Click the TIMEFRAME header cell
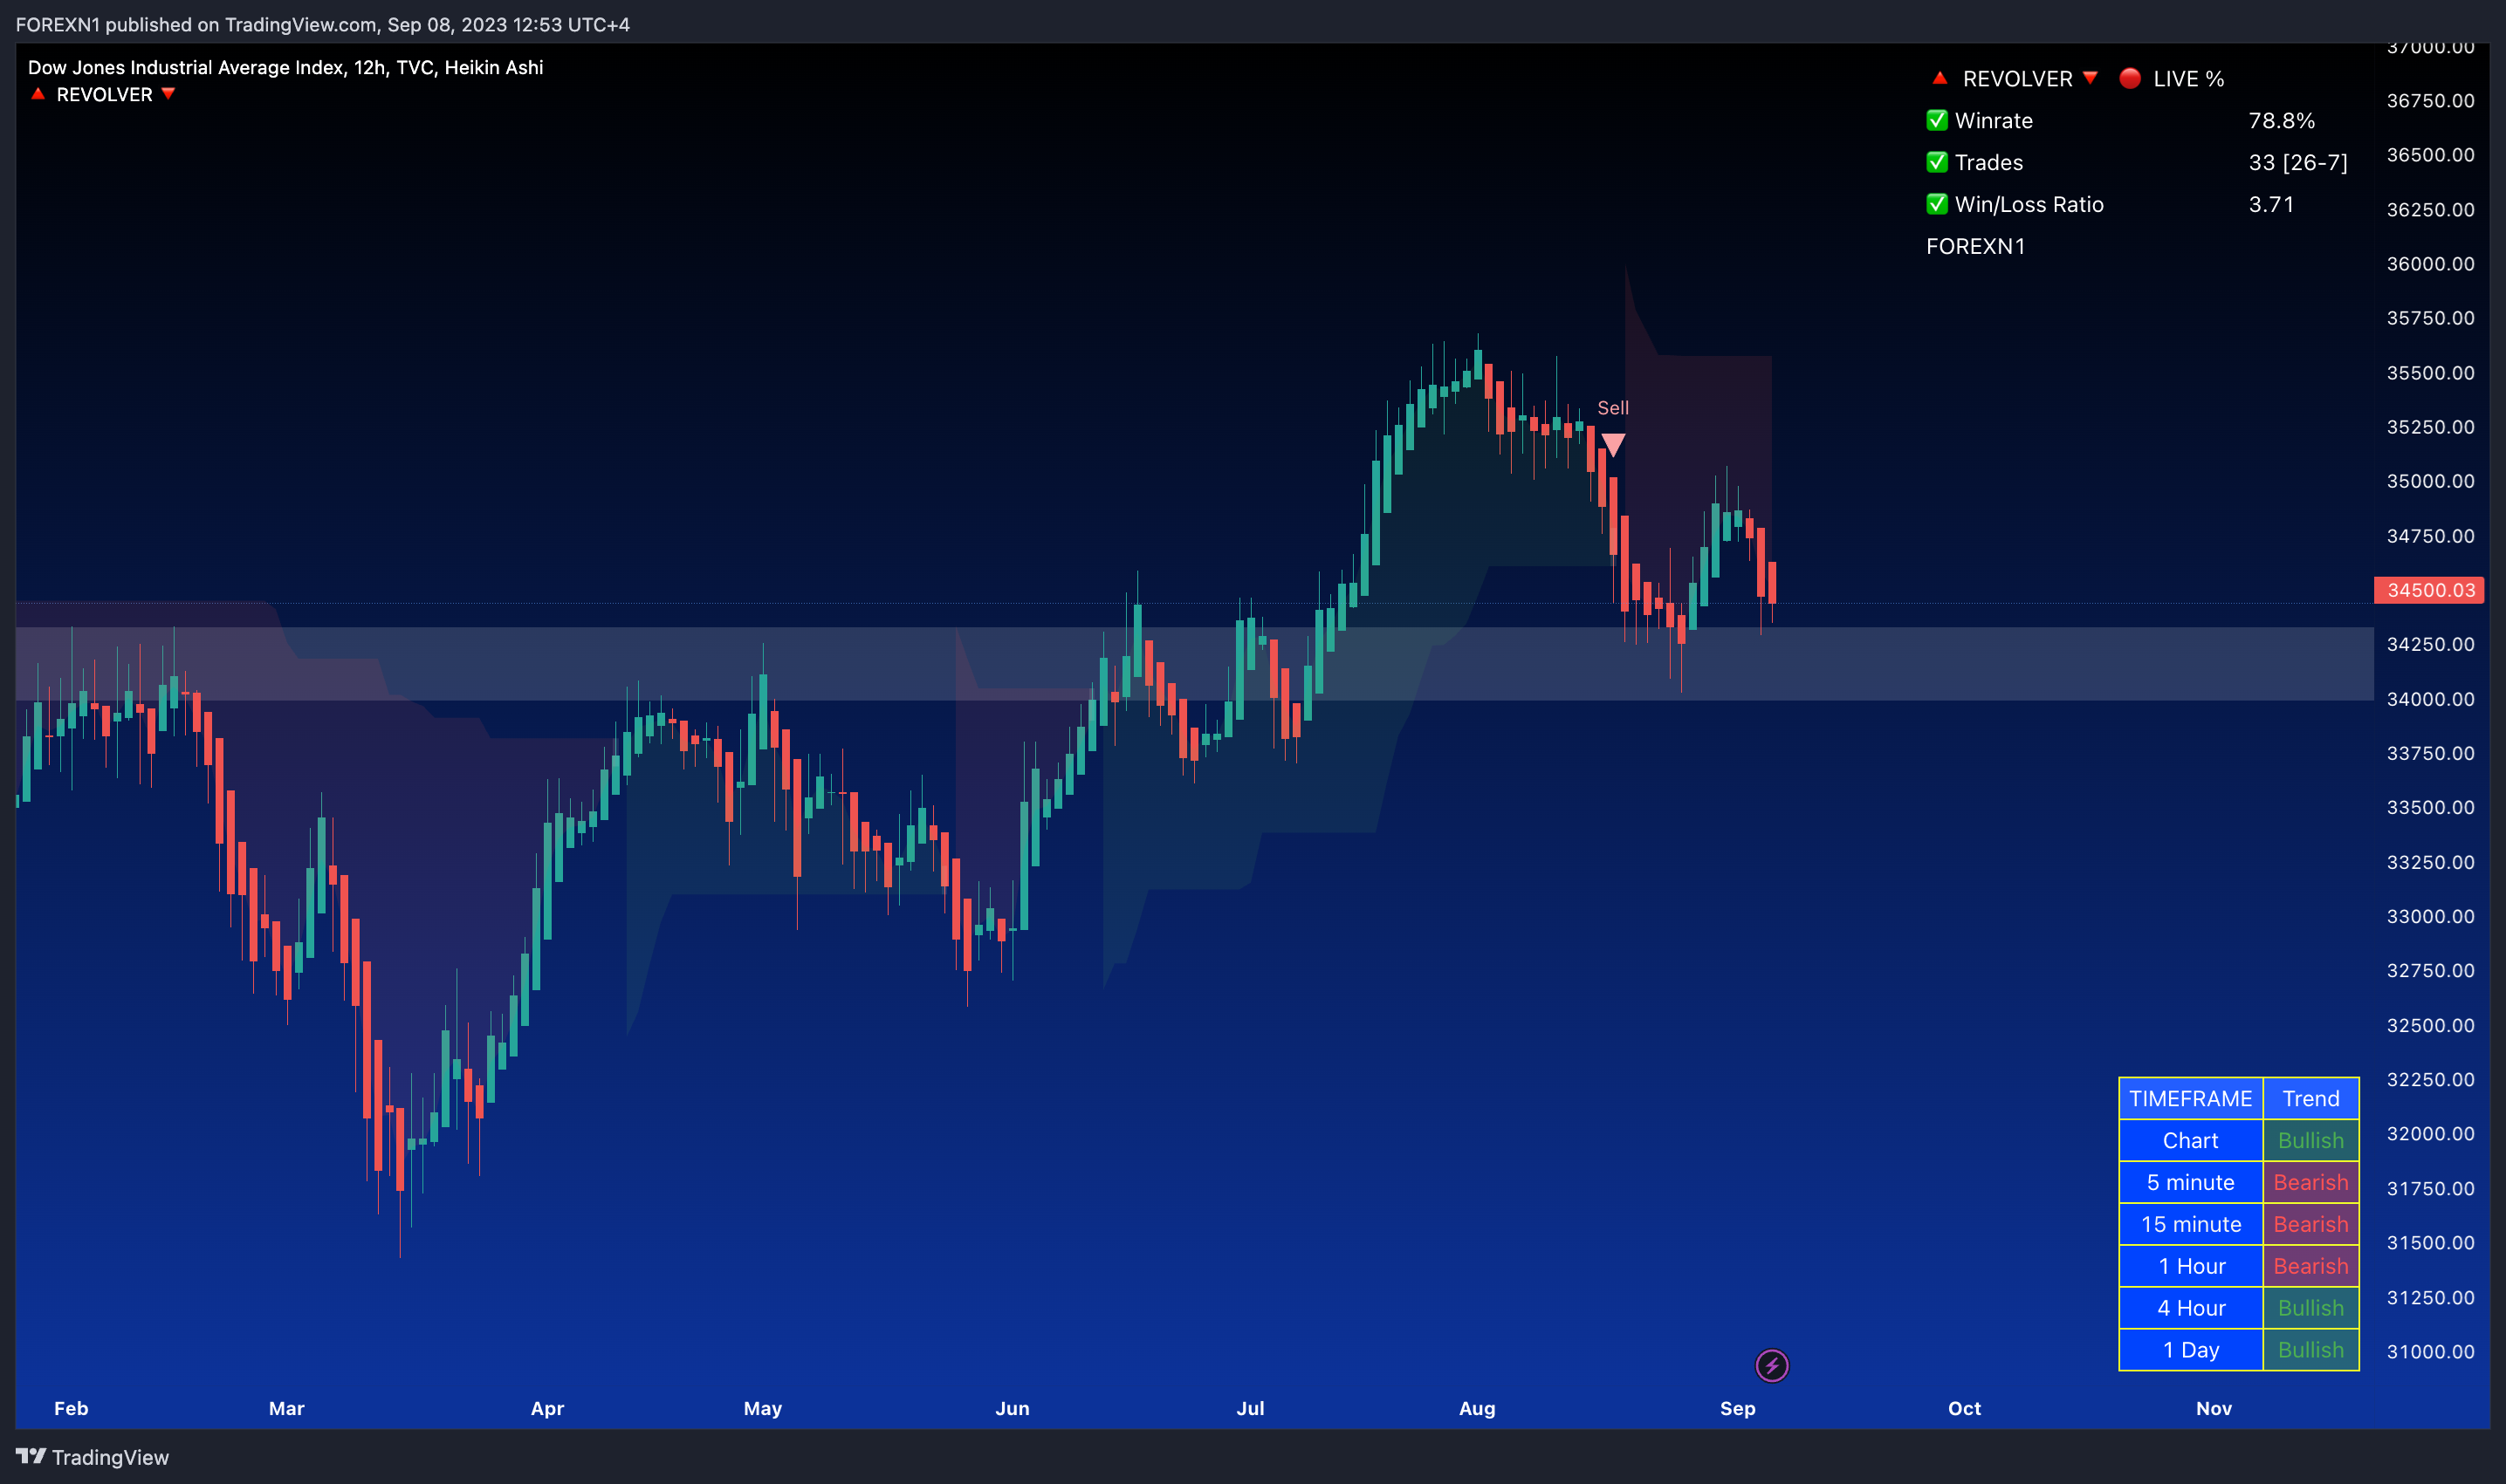 pos(2191,1098)
